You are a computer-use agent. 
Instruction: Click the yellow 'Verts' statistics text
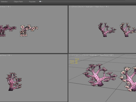pyautogui.click(x=74, y=63)
